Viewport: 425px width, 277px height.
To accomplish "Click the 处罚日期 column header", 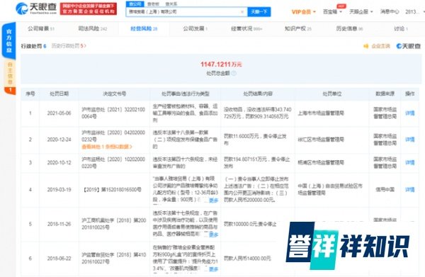I will 59,94.
